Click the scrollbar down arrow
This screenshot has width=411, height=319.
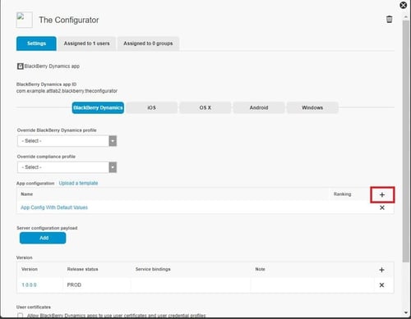[406, 312]
